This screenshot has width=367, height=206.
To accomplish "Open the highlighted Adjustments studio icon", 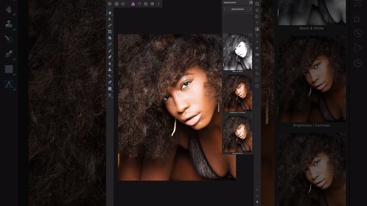I will point(257,29).
